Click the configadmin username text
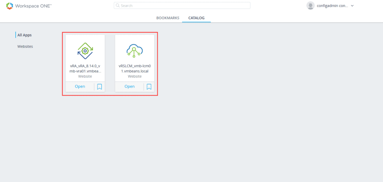Viewport: 383px width, 182px height. pyautogui.click(x=333, y=6)
